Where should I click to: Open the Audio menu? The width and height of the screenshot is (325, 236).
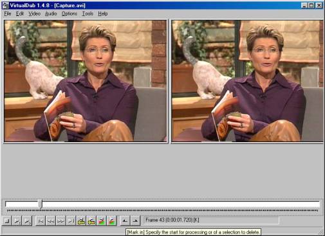[51, 14]
